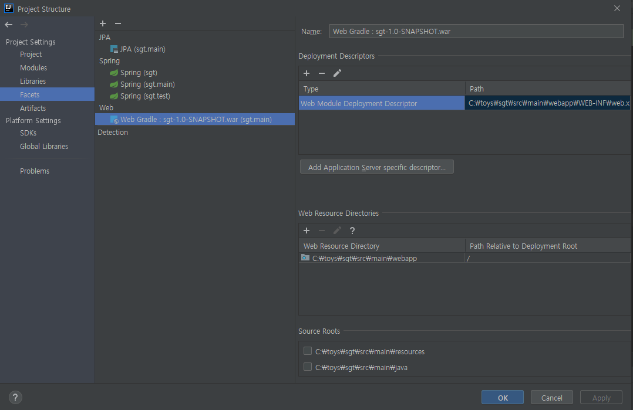Select Web Module Deployment Descriptor cell
This screenshot has width=633, height=410.
[382, 103]
